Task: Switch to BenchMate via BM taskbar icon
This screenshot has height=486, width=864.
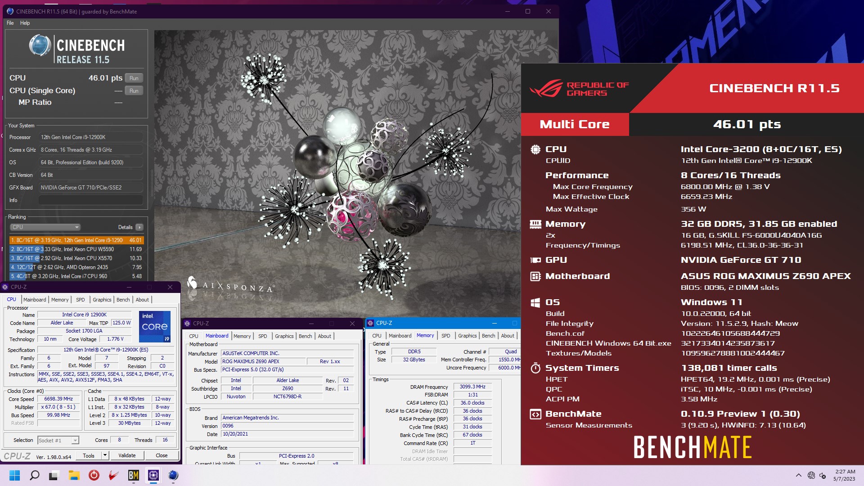Action: (133, 475)
